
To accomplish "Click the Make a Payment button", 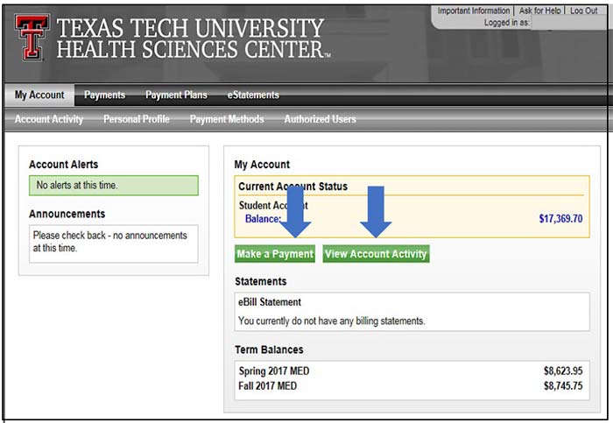I will pos(275,254).
